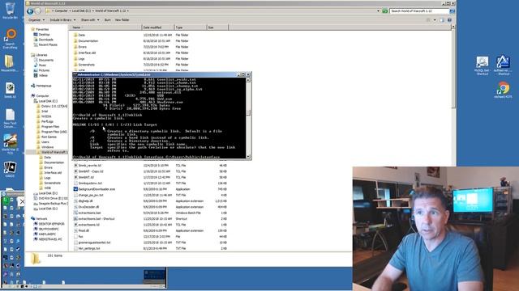
Task: Click the command prompt scrollbar thumb
Action: [249, 113]
